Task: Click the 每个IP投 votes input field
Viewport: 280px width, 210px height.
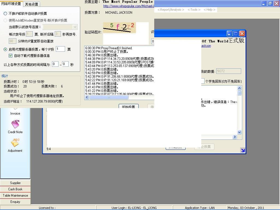Action: [x=60, y=49]
